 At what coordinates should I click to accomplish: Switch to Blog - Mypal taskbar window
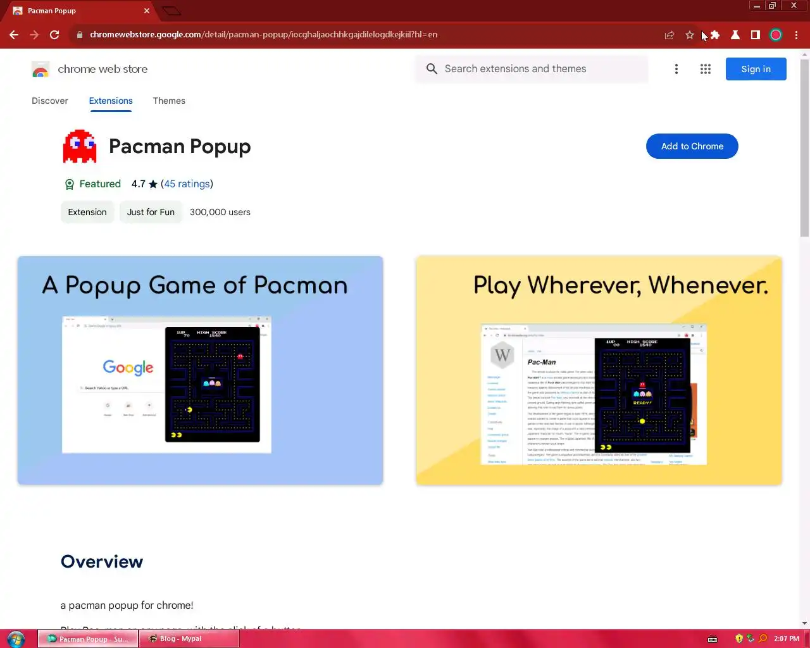[x=189, y=639]
